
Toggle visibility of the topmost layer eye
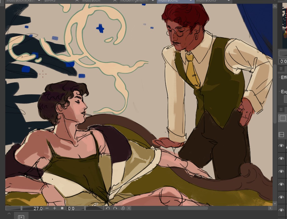pyautogui.click(x=281, y=146)
